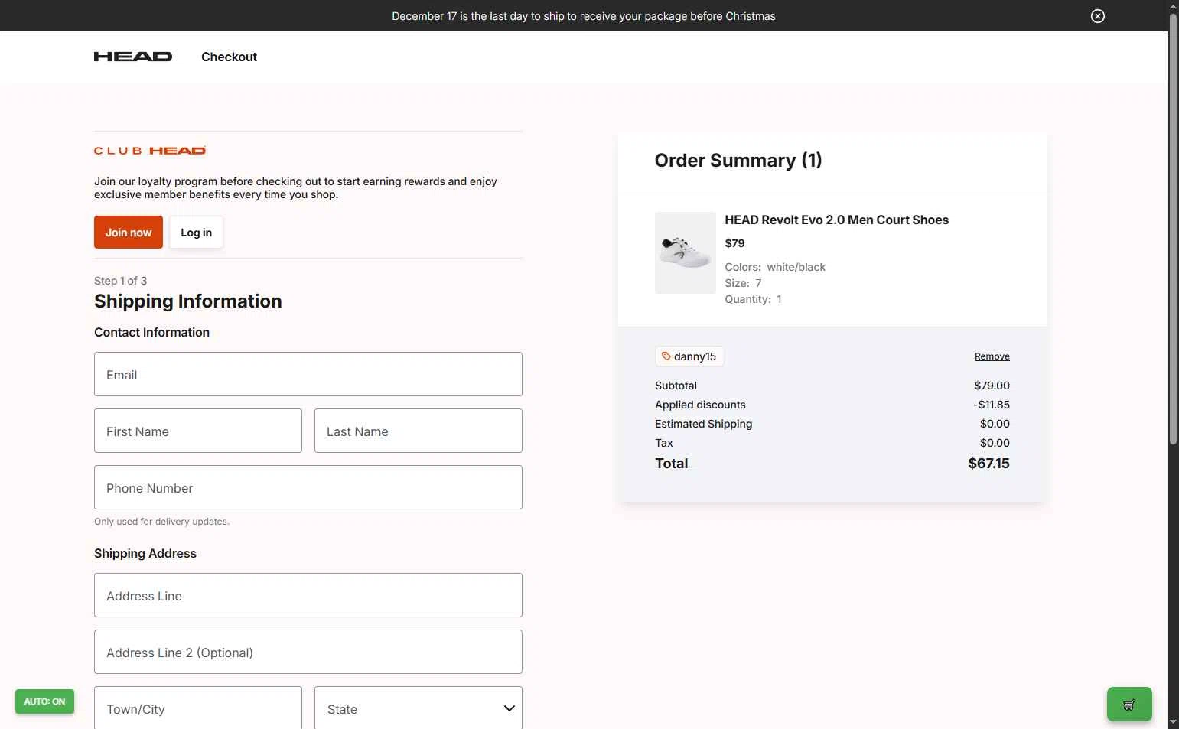The height and width of the screenshot is (729, 1179).
Task: Click the Shipping Address heading
Action: click(x=145, y=554)
